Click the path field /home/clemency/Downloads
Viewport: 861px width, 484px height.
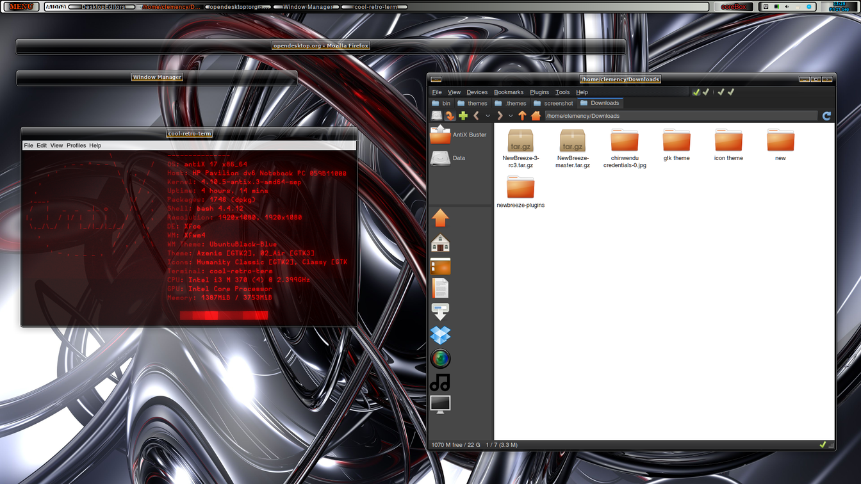(x=681, y=116)
